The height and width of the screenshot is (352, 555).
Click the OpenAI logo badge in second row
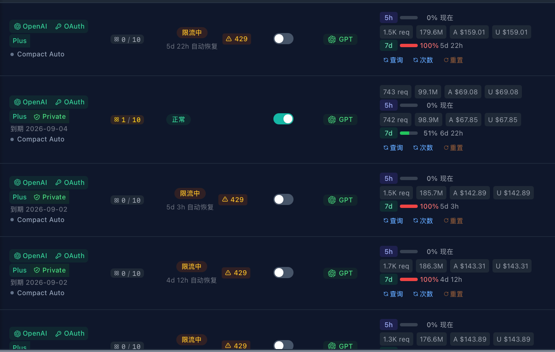click(31, 102)
